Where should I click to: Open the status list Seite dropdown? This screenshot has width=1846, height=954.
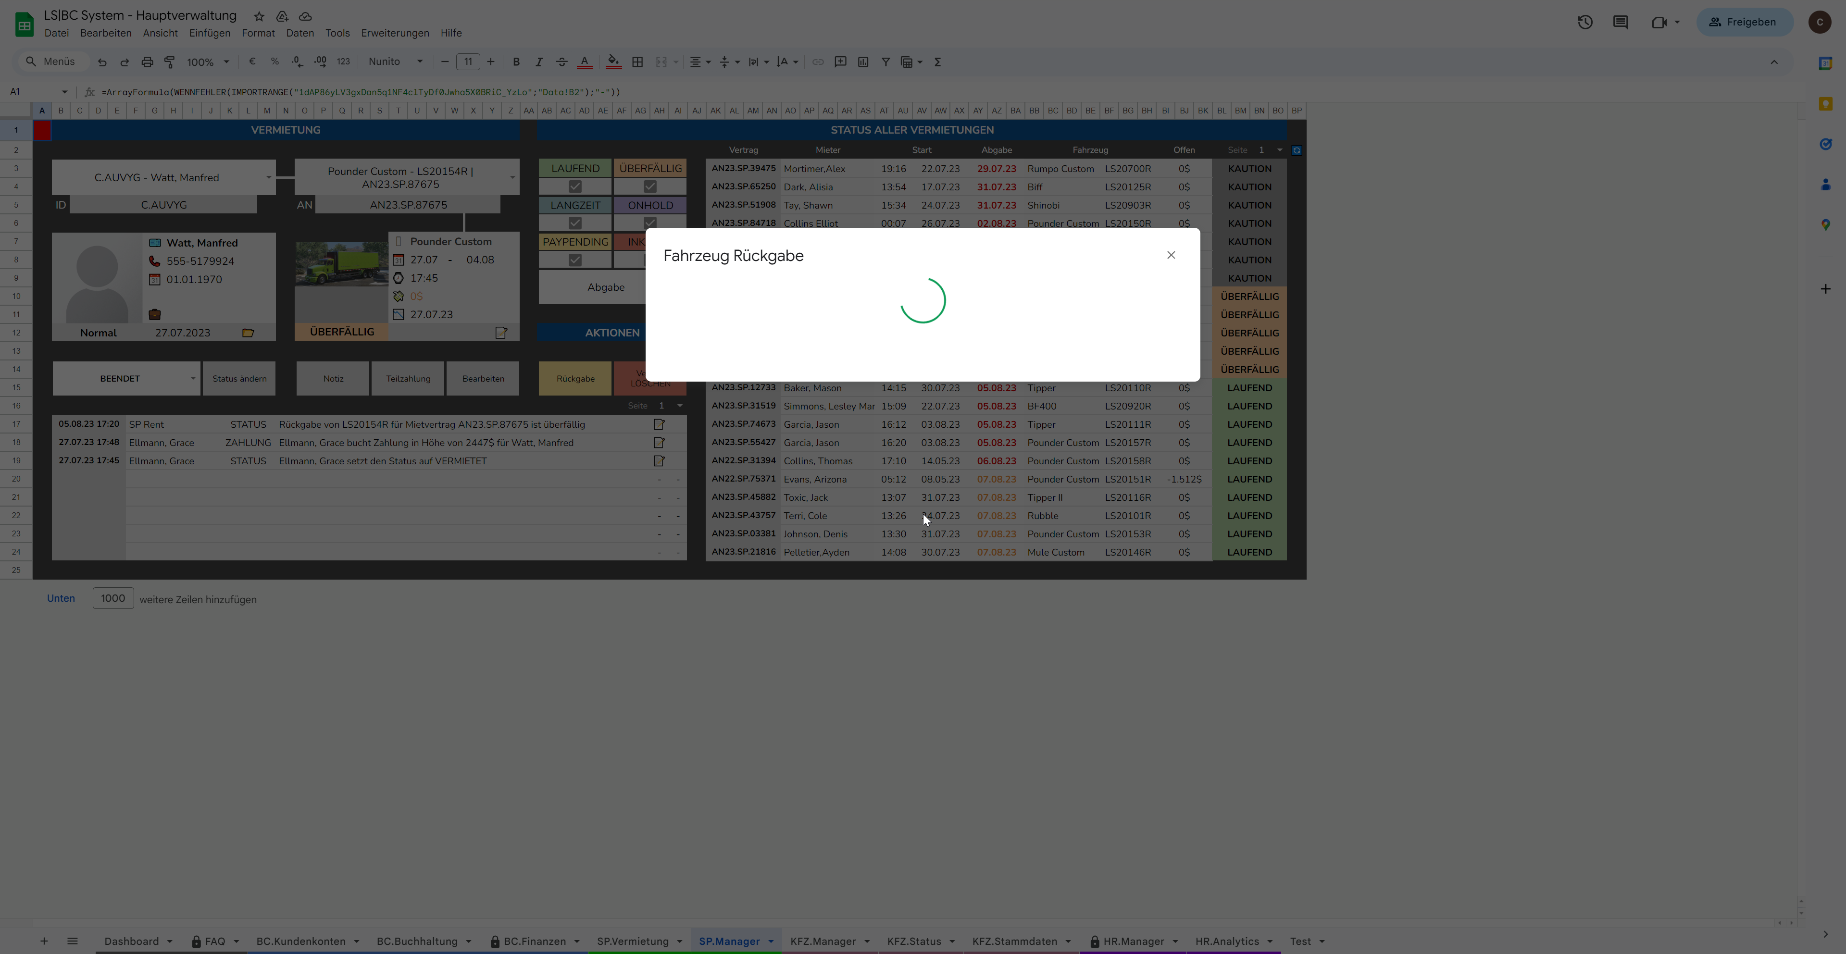(1280, 149)
